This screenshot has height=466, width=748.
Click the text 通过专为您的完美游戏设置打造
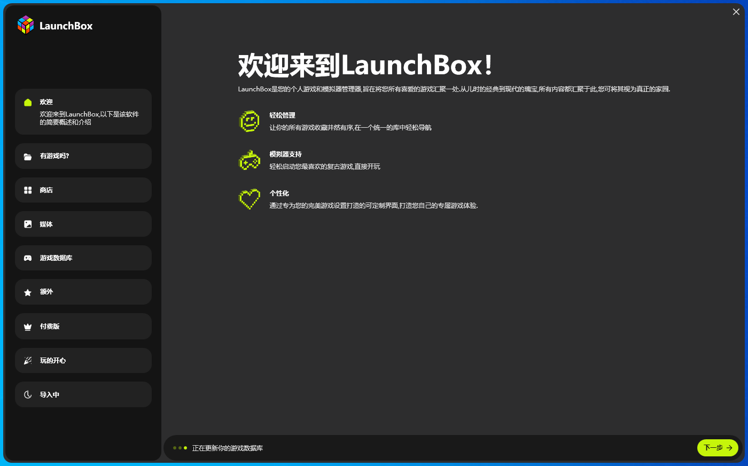pyautogui.click(x=373, y=206)
